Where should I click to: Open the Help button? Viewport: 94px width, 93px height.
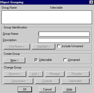tap(69, 89)
